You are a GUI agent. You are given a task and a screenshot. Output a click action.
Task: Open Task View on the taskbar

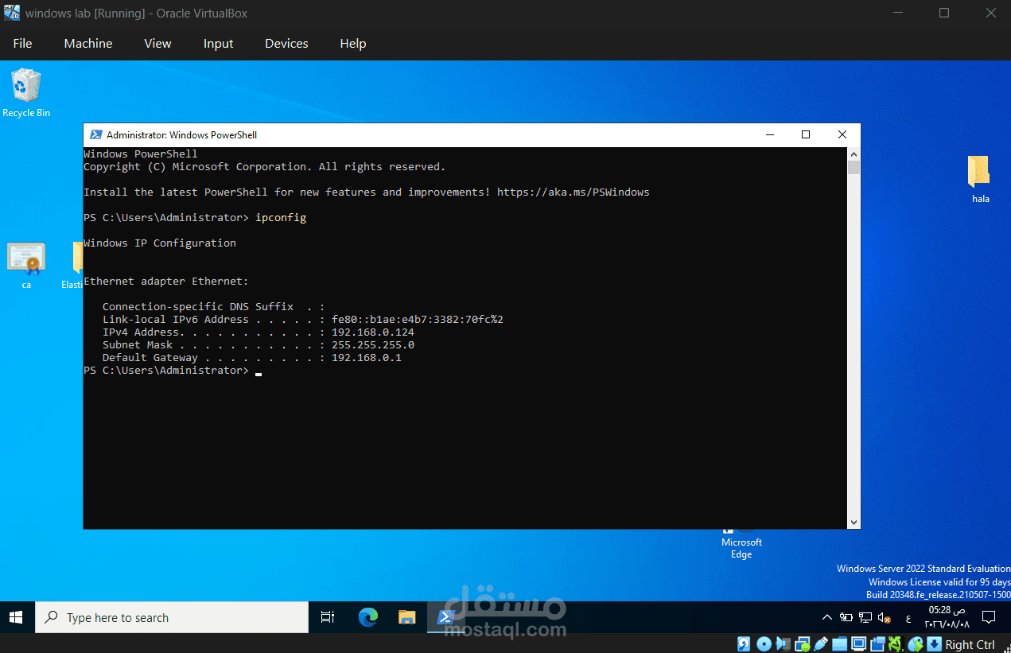(327, 617)
